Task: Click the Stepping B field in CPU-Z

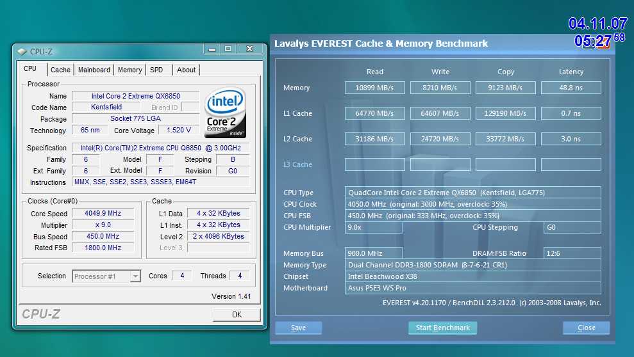Action: pyautogui.click(x=233, y=159)
